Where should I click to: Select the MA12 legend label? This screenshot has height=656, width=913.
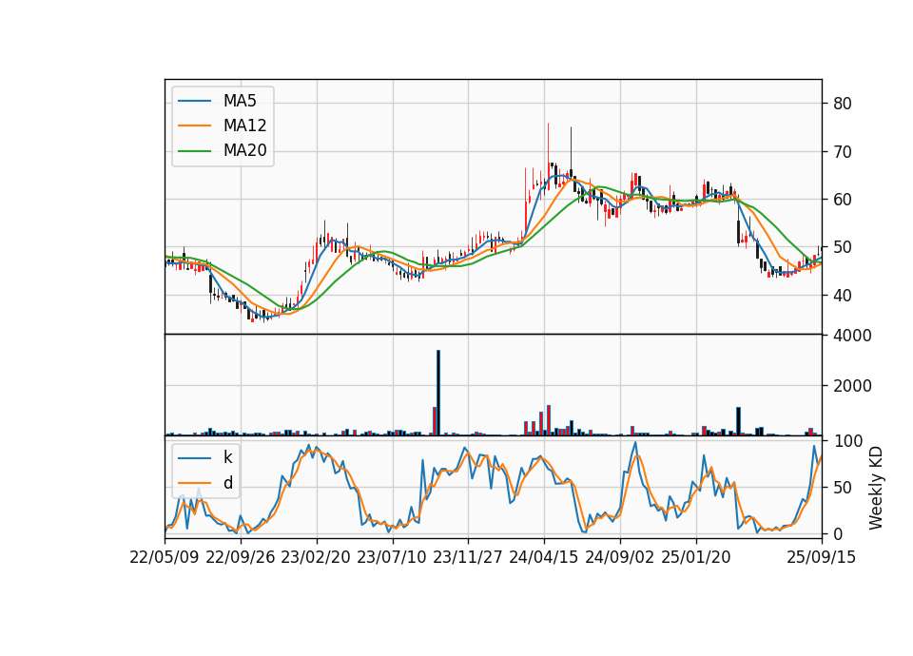244,125
